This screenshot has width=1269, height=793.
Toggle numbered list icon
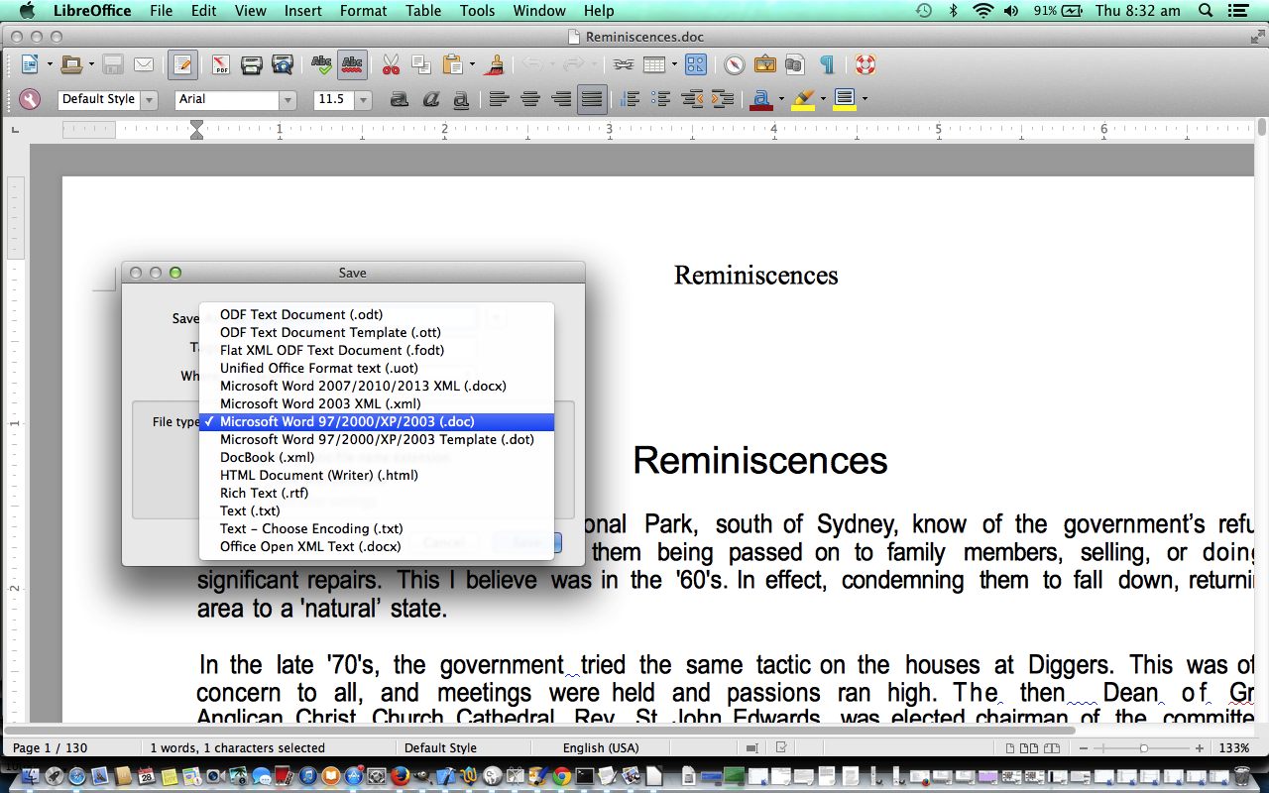[630, 99]
